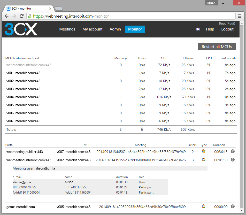Viewport: 246px width, 215px height.
Task: Click the Totals row label
Action: 11,129
